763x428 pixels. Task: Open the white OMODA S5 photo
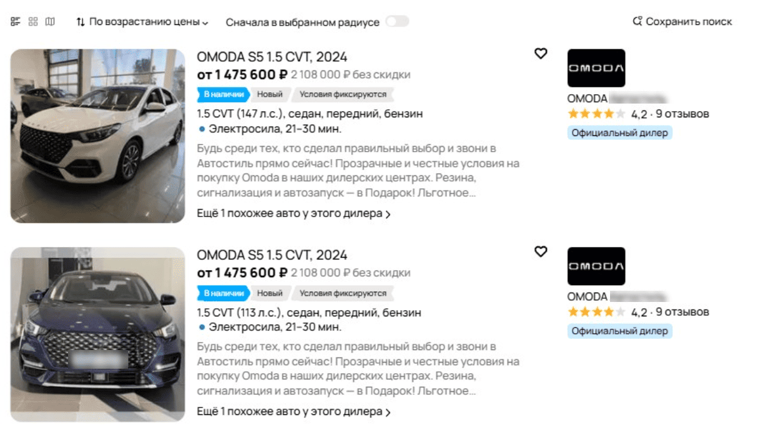click(98, 136)
